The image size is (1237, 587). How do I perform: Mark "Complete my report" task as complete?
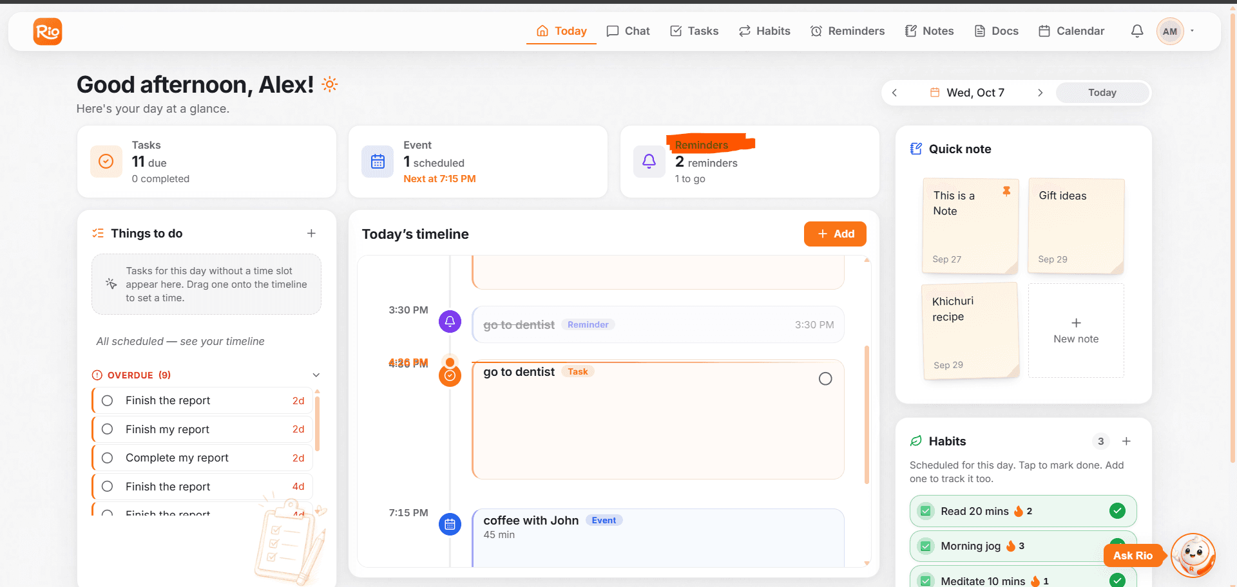pyautogui.click(x=108, y=458)
